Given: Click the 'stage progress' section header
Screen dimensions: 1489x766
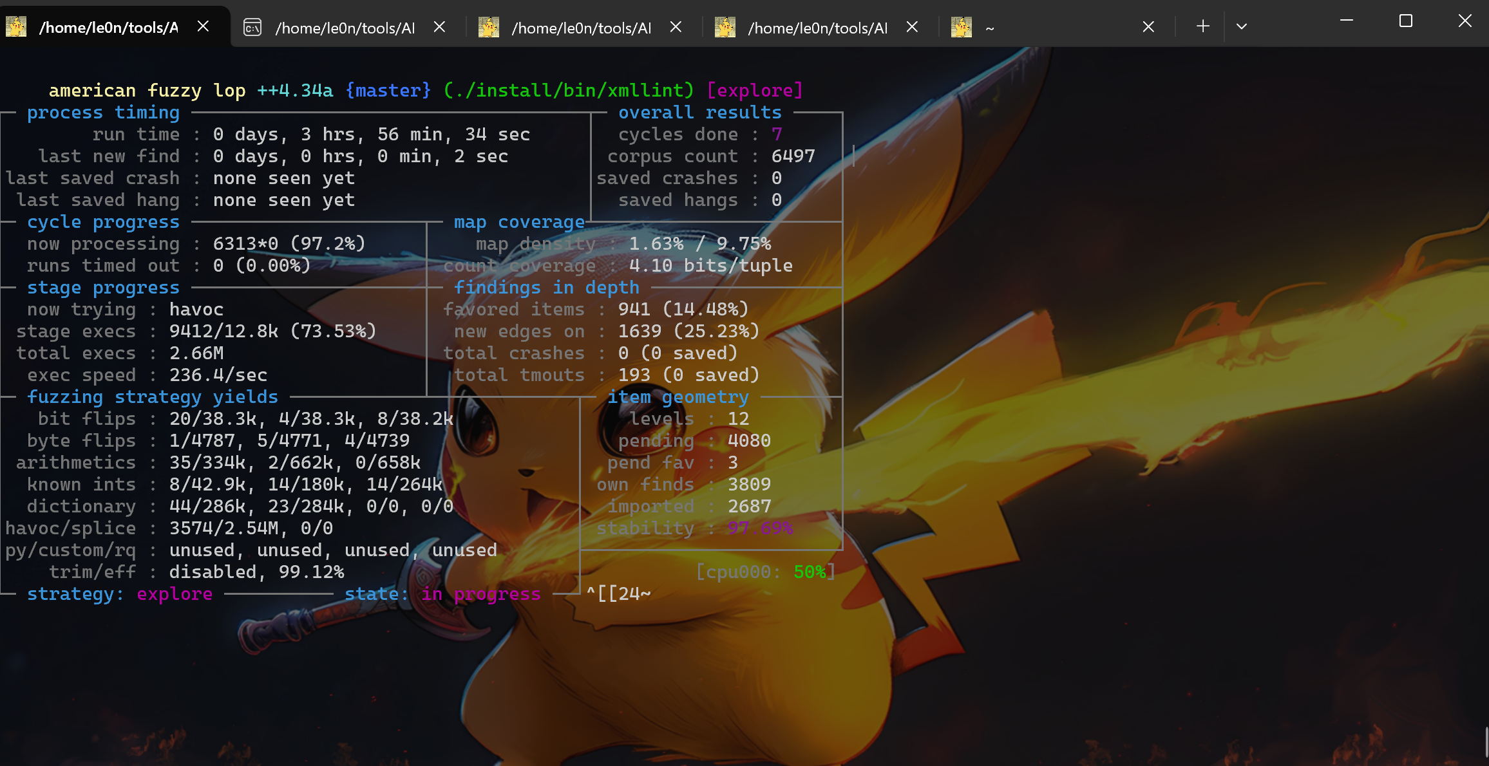Looking at the screenshot, I should [x=104, y=288].
